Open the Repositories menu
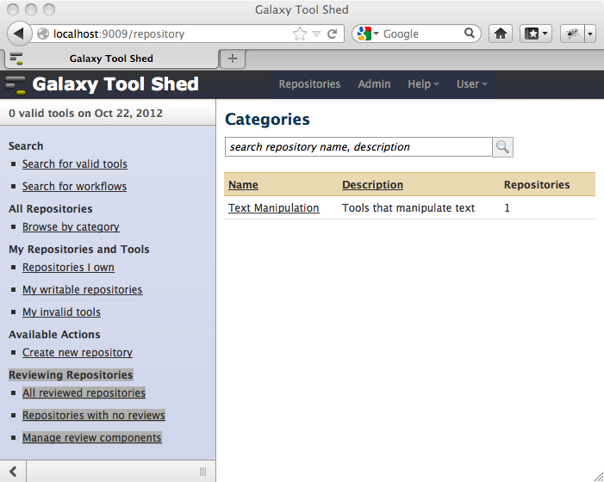This screenshot has height=482, width=604. point(309,84)
